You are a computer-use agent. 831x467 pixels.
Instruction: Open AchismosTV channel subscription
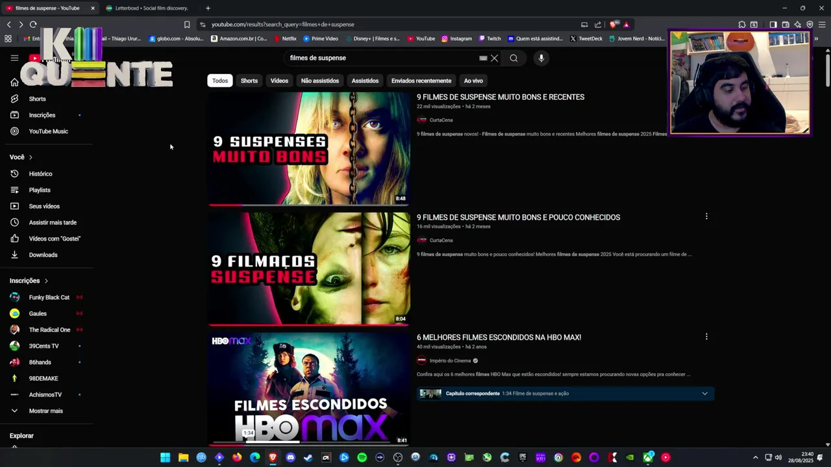[47, 394]
